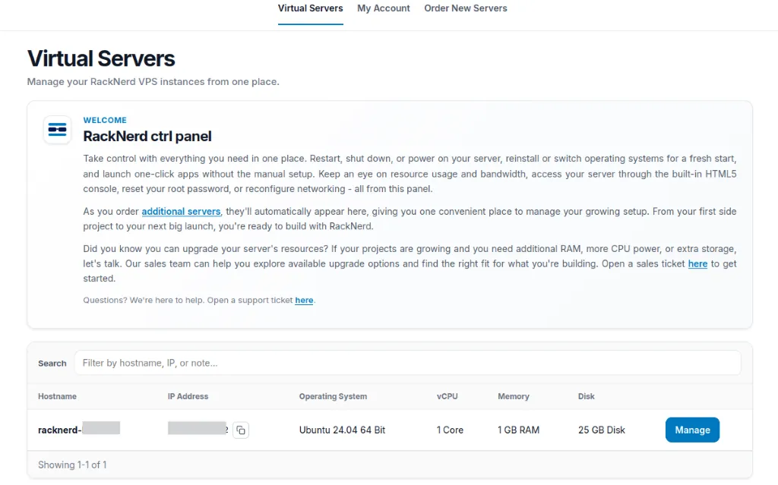
Task: Select the Virtual Servers tab
Action: tap(310, 8)
